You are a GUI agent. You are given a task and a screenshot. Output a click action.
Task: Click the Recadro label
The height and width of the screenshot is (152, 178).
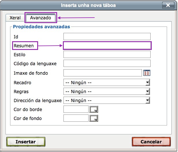(23, 83)
